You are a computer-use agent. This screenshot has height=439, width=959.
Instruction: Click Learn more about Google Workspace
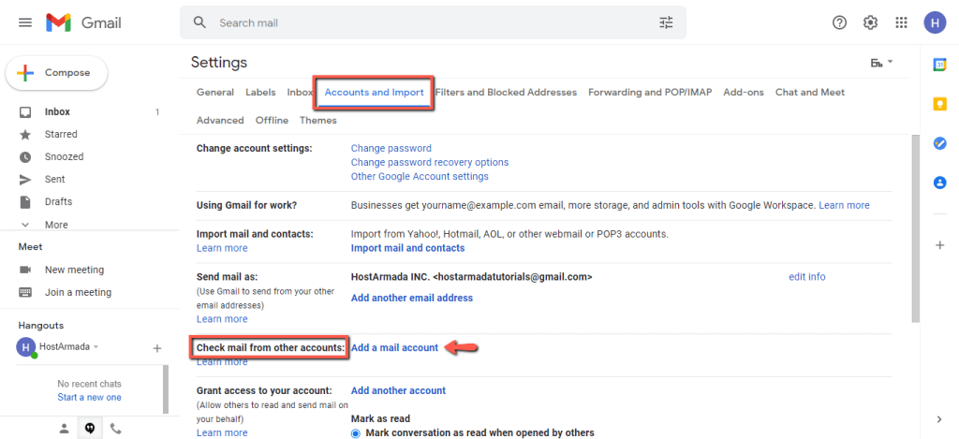844,205
